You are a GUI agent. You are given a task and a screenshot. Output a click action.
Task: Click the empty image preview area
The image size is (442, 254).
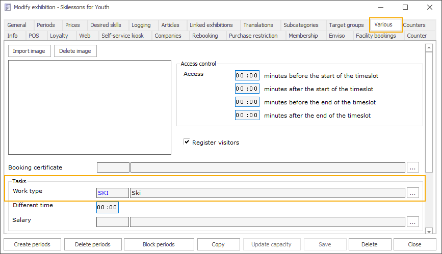point(89,107)
